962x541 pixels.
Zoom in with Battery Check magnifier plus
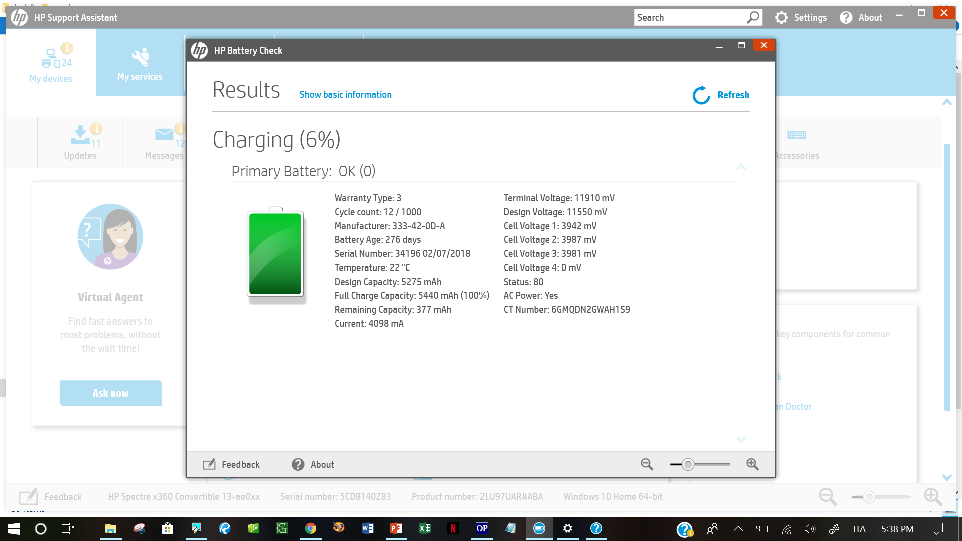752,464
